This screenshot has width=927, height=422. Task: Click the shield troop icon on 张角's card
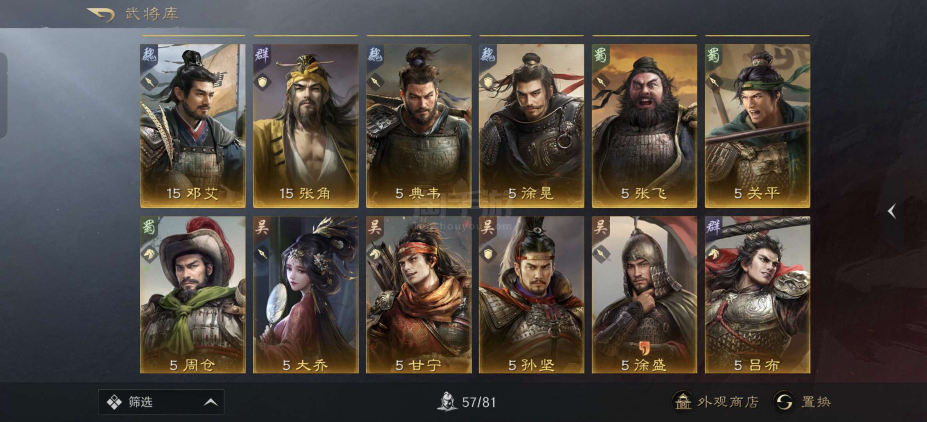tap(263, 82)
